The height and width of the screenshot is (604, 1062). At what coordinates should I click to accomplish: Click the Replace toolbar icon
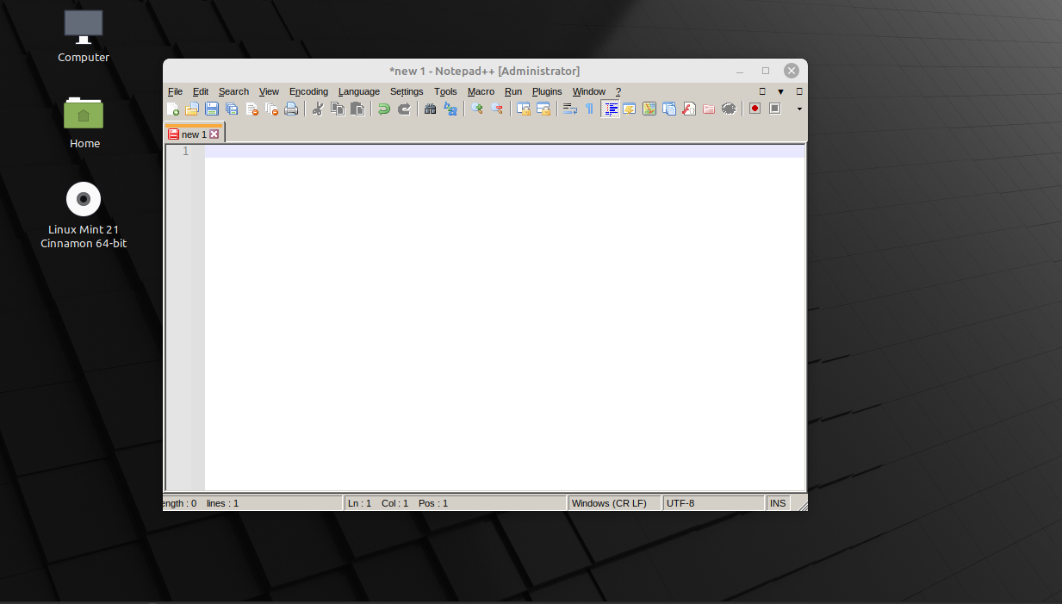(x=450, y=109)
